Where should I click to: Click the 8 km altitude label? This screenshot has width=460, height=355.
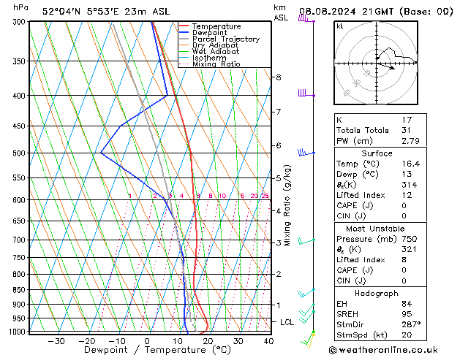[279, 77]
